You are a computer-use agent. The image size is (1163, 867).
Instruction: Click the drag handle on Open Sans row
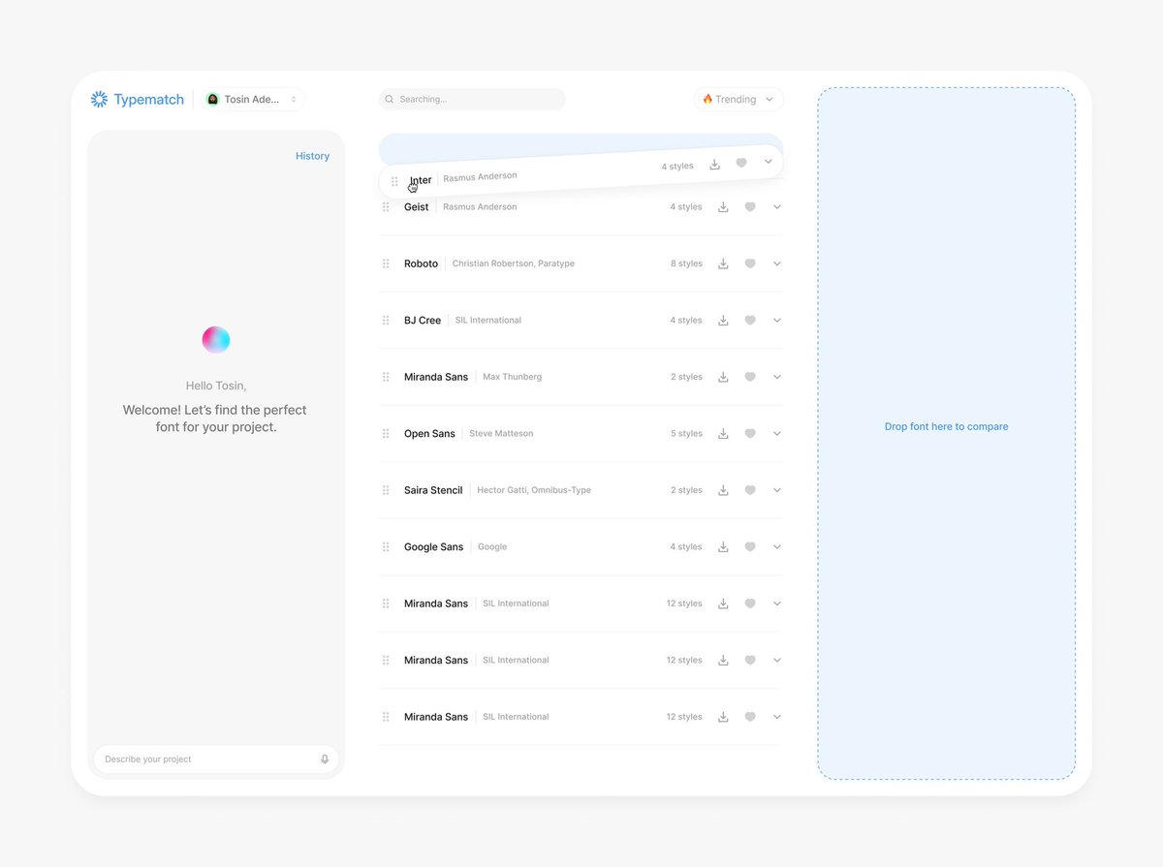click(386, 434)
